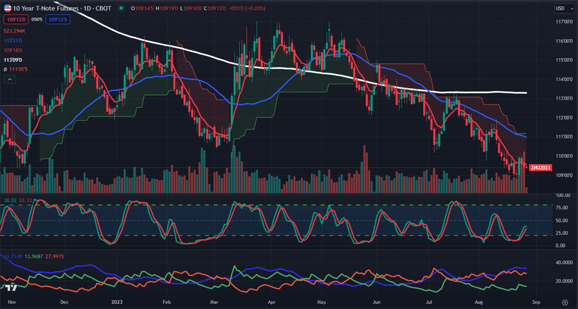Image resolution: width=578 pixels, height=309 pixels.
Task: Click the May time axis label
Action: point(321,302)
